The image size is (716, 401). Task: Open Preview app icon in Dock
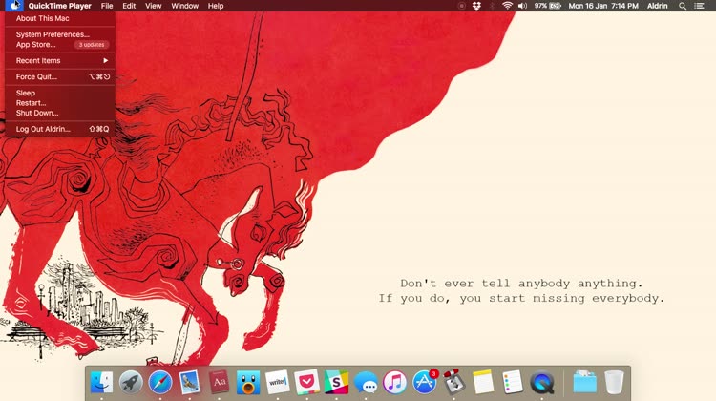click(190, 382)
